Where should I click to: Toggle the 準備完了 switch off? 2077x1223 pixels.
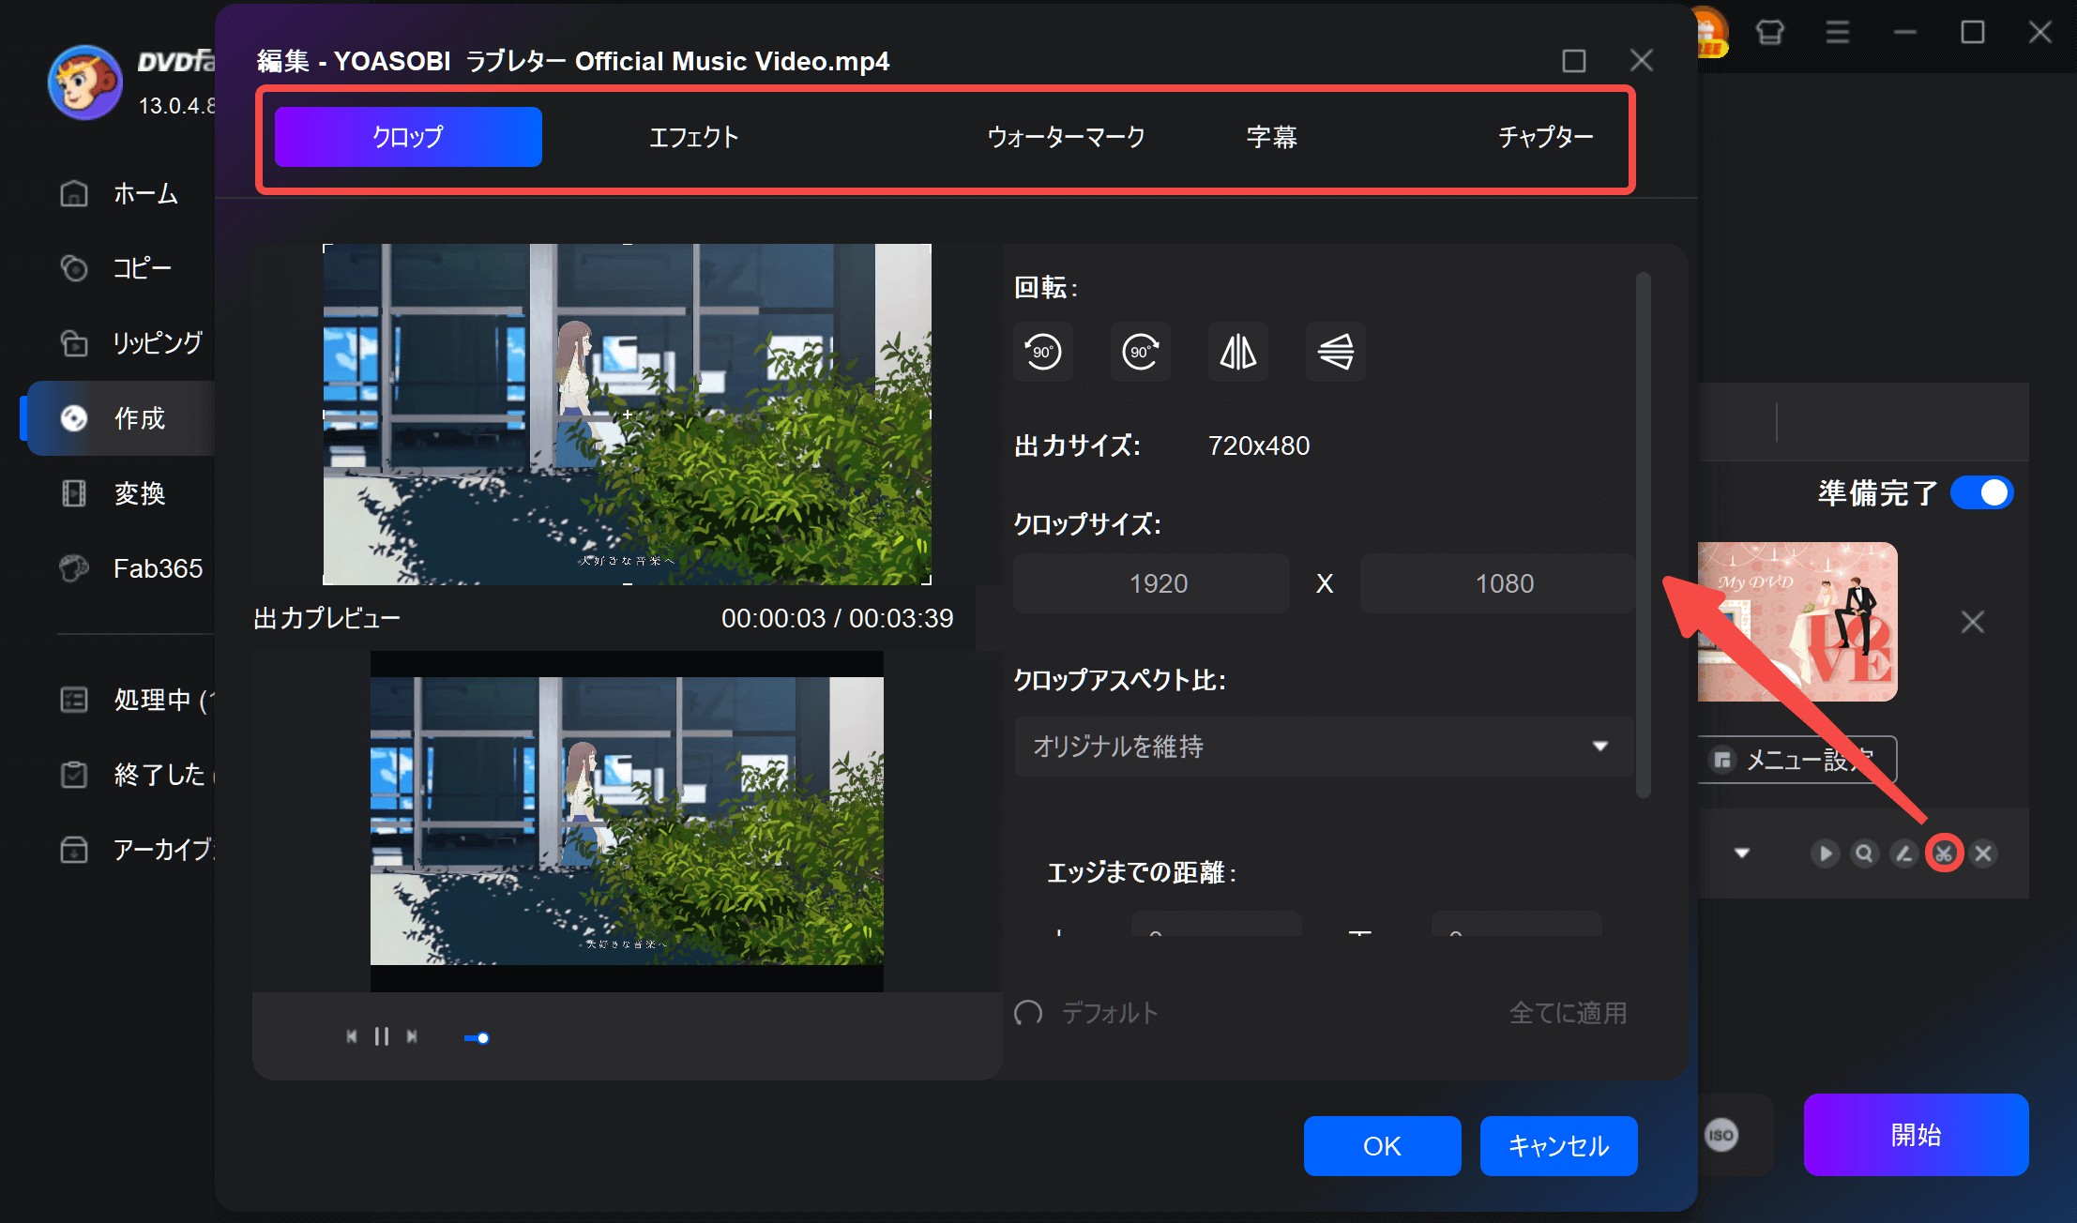pos(1981,493)
